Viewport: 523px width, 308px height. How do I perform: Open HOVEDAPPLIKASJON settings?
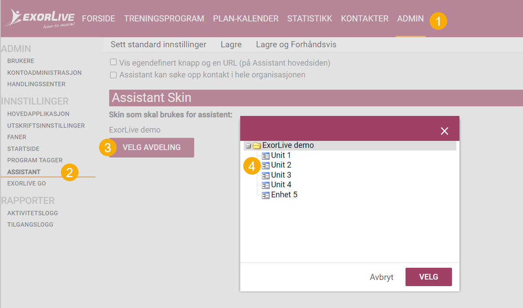point(38,114)
